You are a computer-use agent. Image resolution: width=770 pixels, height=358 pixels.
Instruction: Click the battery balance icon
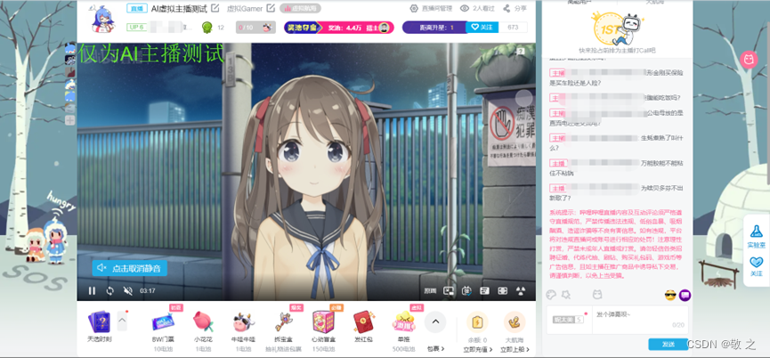[x=477, y=322]
